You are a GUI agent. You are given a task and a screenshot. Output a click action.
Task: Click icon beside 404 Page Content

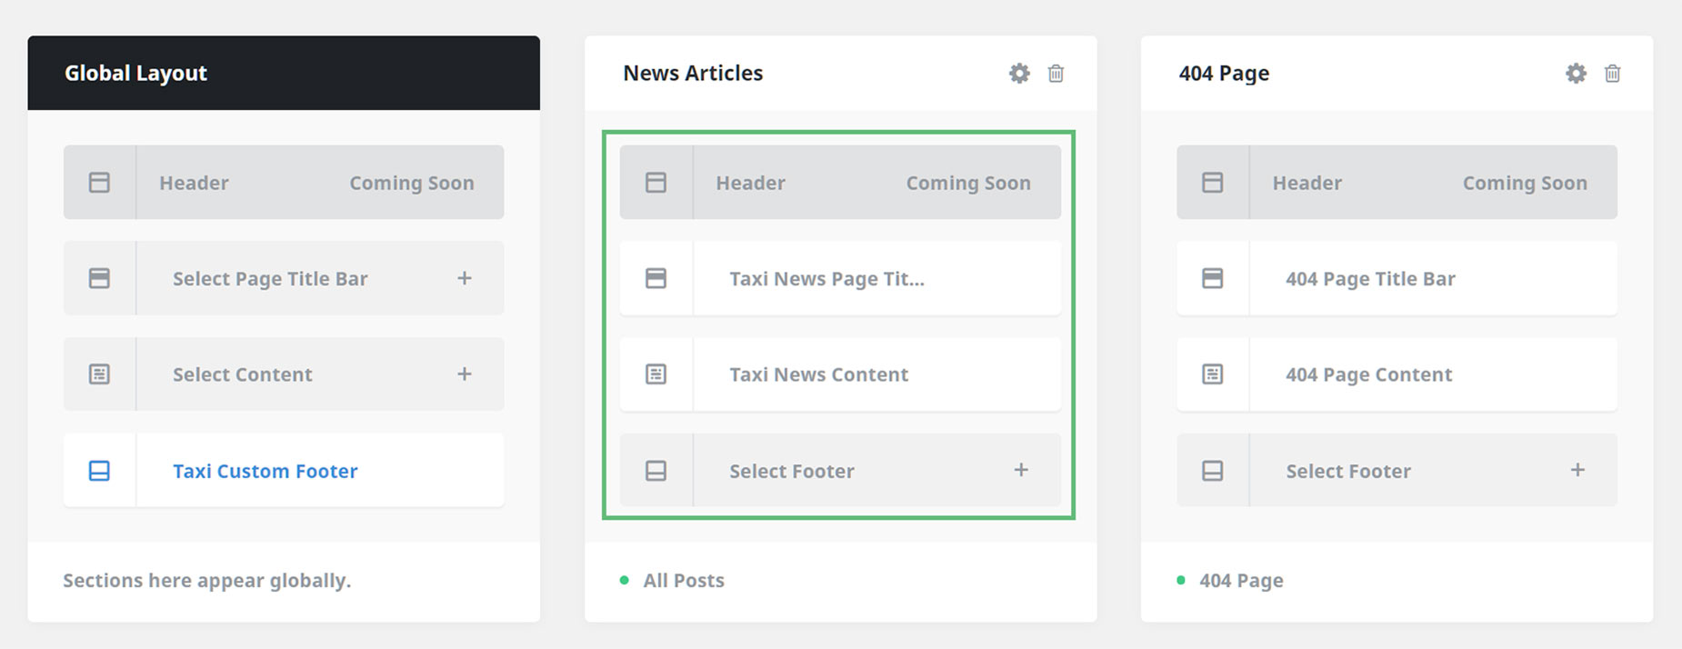coord(1212,374)
